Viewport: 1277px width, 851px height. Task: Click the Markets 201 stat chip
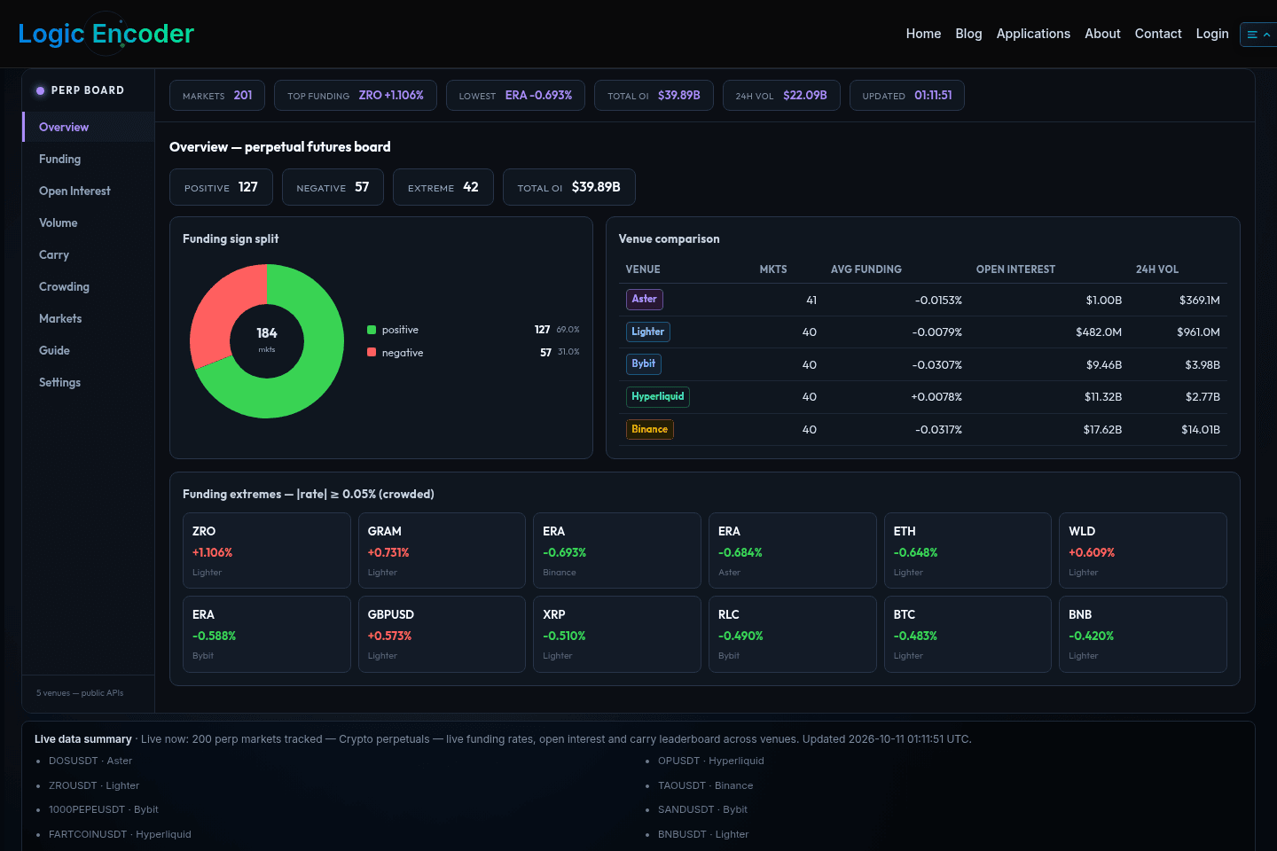point(217,95)
